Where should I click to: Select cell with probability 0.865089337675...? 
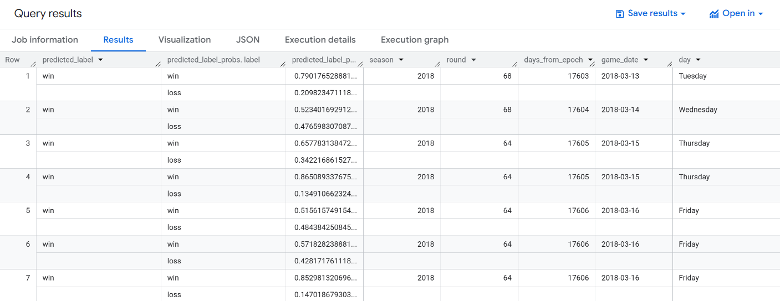324,177
